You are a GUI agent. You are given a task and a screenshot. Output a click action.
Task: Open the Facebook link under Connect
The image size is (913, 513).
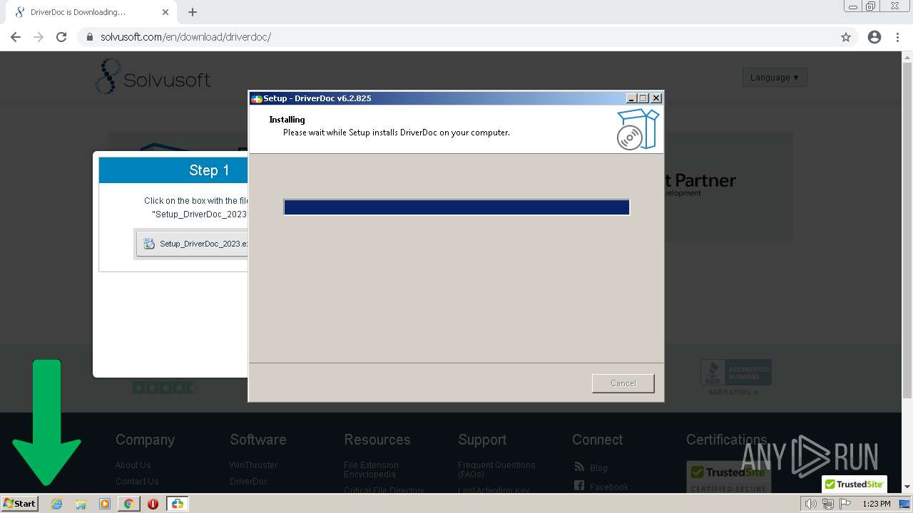point(609,487)
